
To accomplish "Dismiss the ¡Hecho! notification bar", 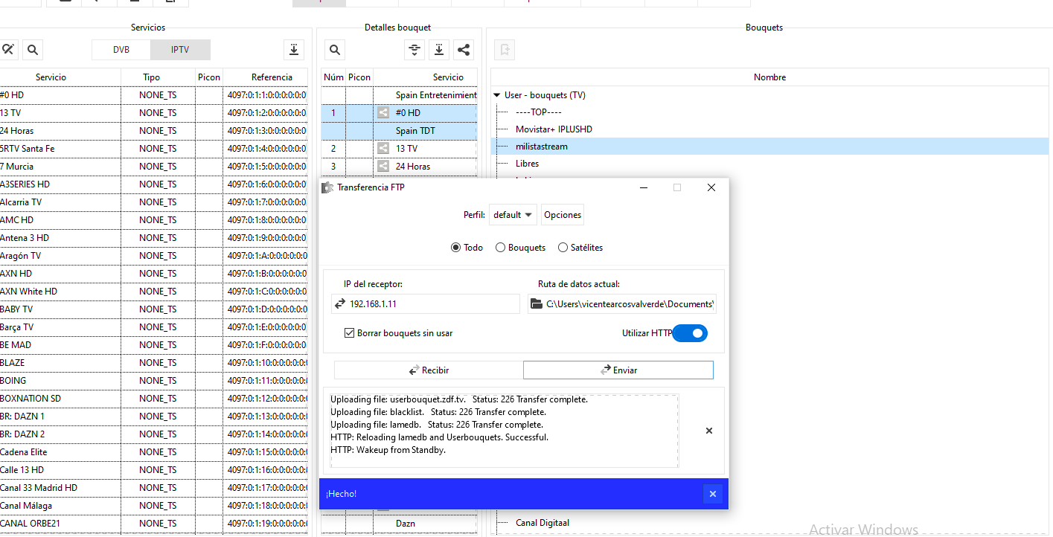I will [x=712, y=494].
